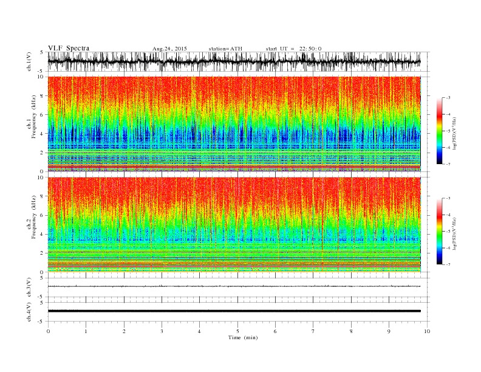The width and height of the screenshot is (481, 372).
Task: Click the time axis tick label '1'
Action: (x=86, y=331)
